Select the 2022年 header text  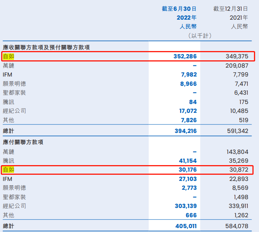(186, 17)
